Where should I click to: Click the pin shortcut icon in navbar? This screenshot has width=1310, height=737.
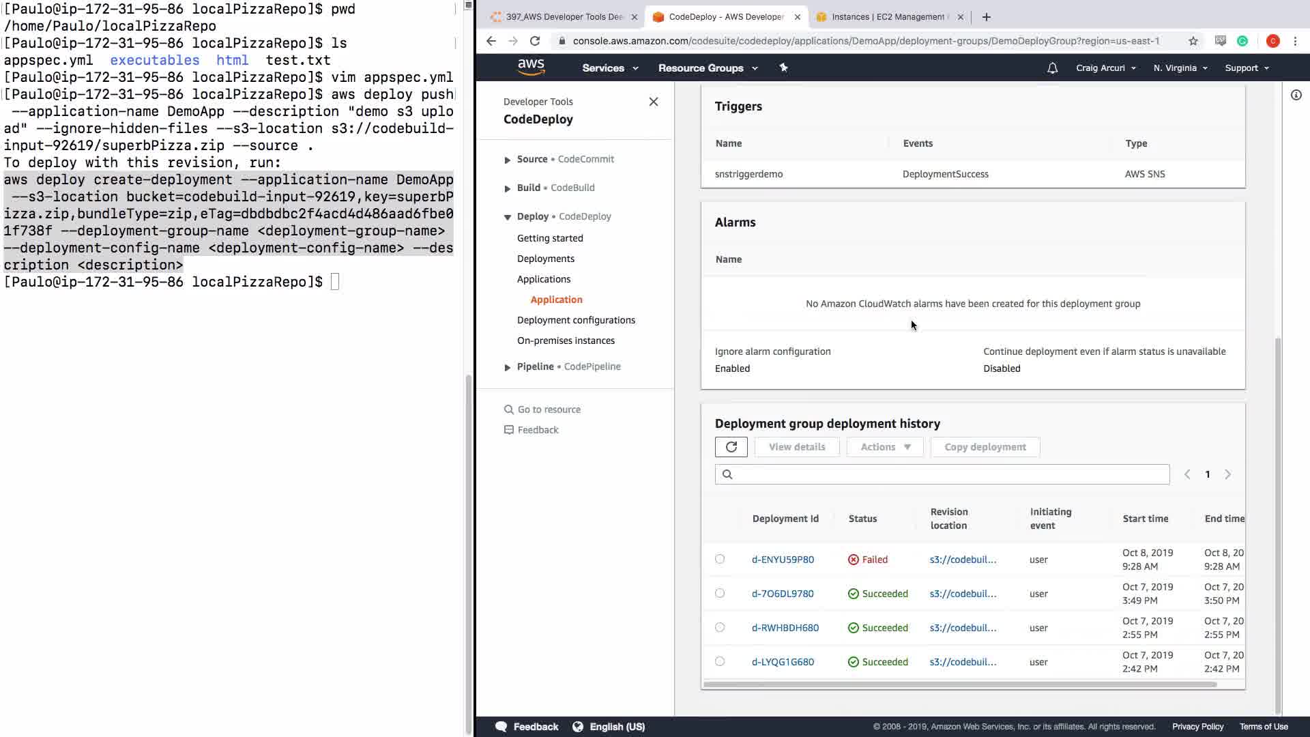(x=783, y=68)
